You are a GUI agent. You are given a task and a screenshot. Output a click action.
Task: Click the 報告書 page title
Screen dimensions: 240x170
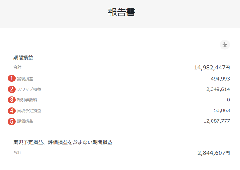[122, 12]
